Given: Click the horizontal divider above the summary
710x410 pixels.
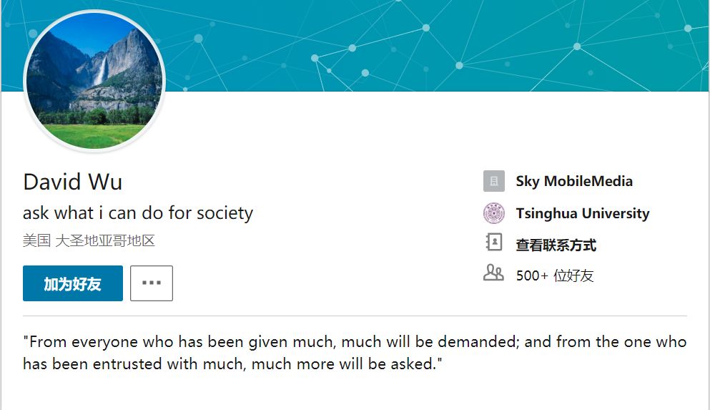Looking at the screenshot, I should pos(355,316).
